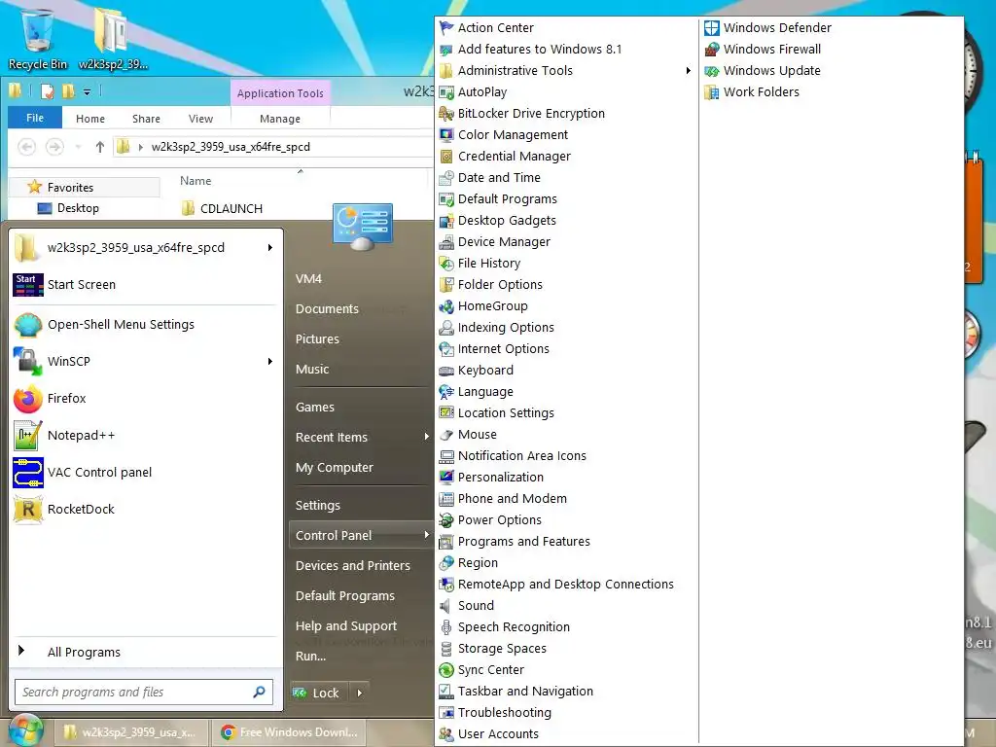This screenshot has width=996, height=747.
Task: Open VAC Control panel icon
Action: click(28, 473)
